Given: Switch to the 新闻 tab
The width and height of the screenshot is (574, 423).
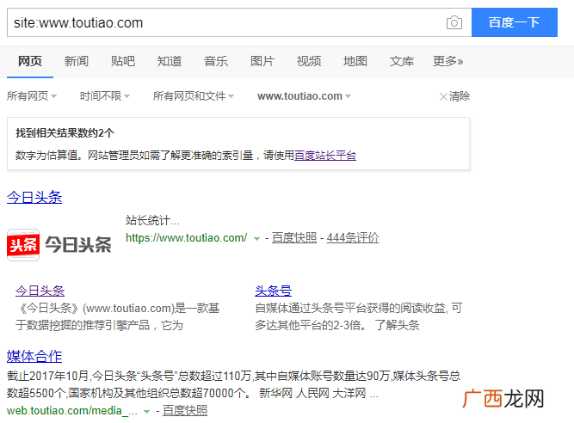Looking at the screenshot, I should click(x=77, y=61).
